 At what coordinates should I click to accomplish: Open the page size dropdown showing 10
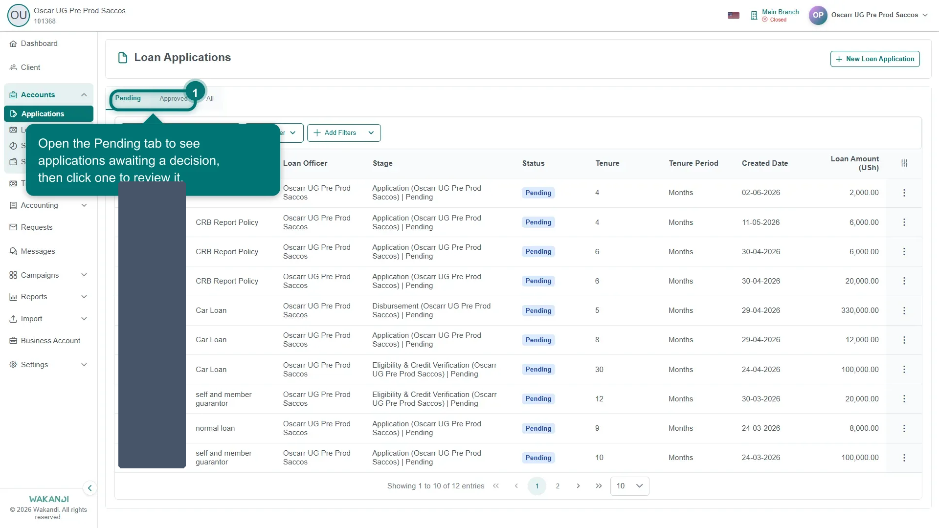[x=629, y=486]
